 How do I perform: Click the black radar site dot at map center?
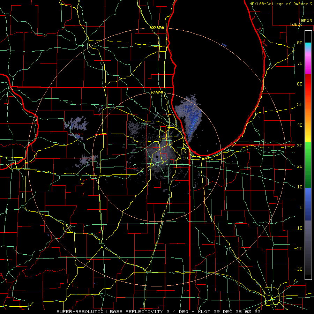coord(157,157)
